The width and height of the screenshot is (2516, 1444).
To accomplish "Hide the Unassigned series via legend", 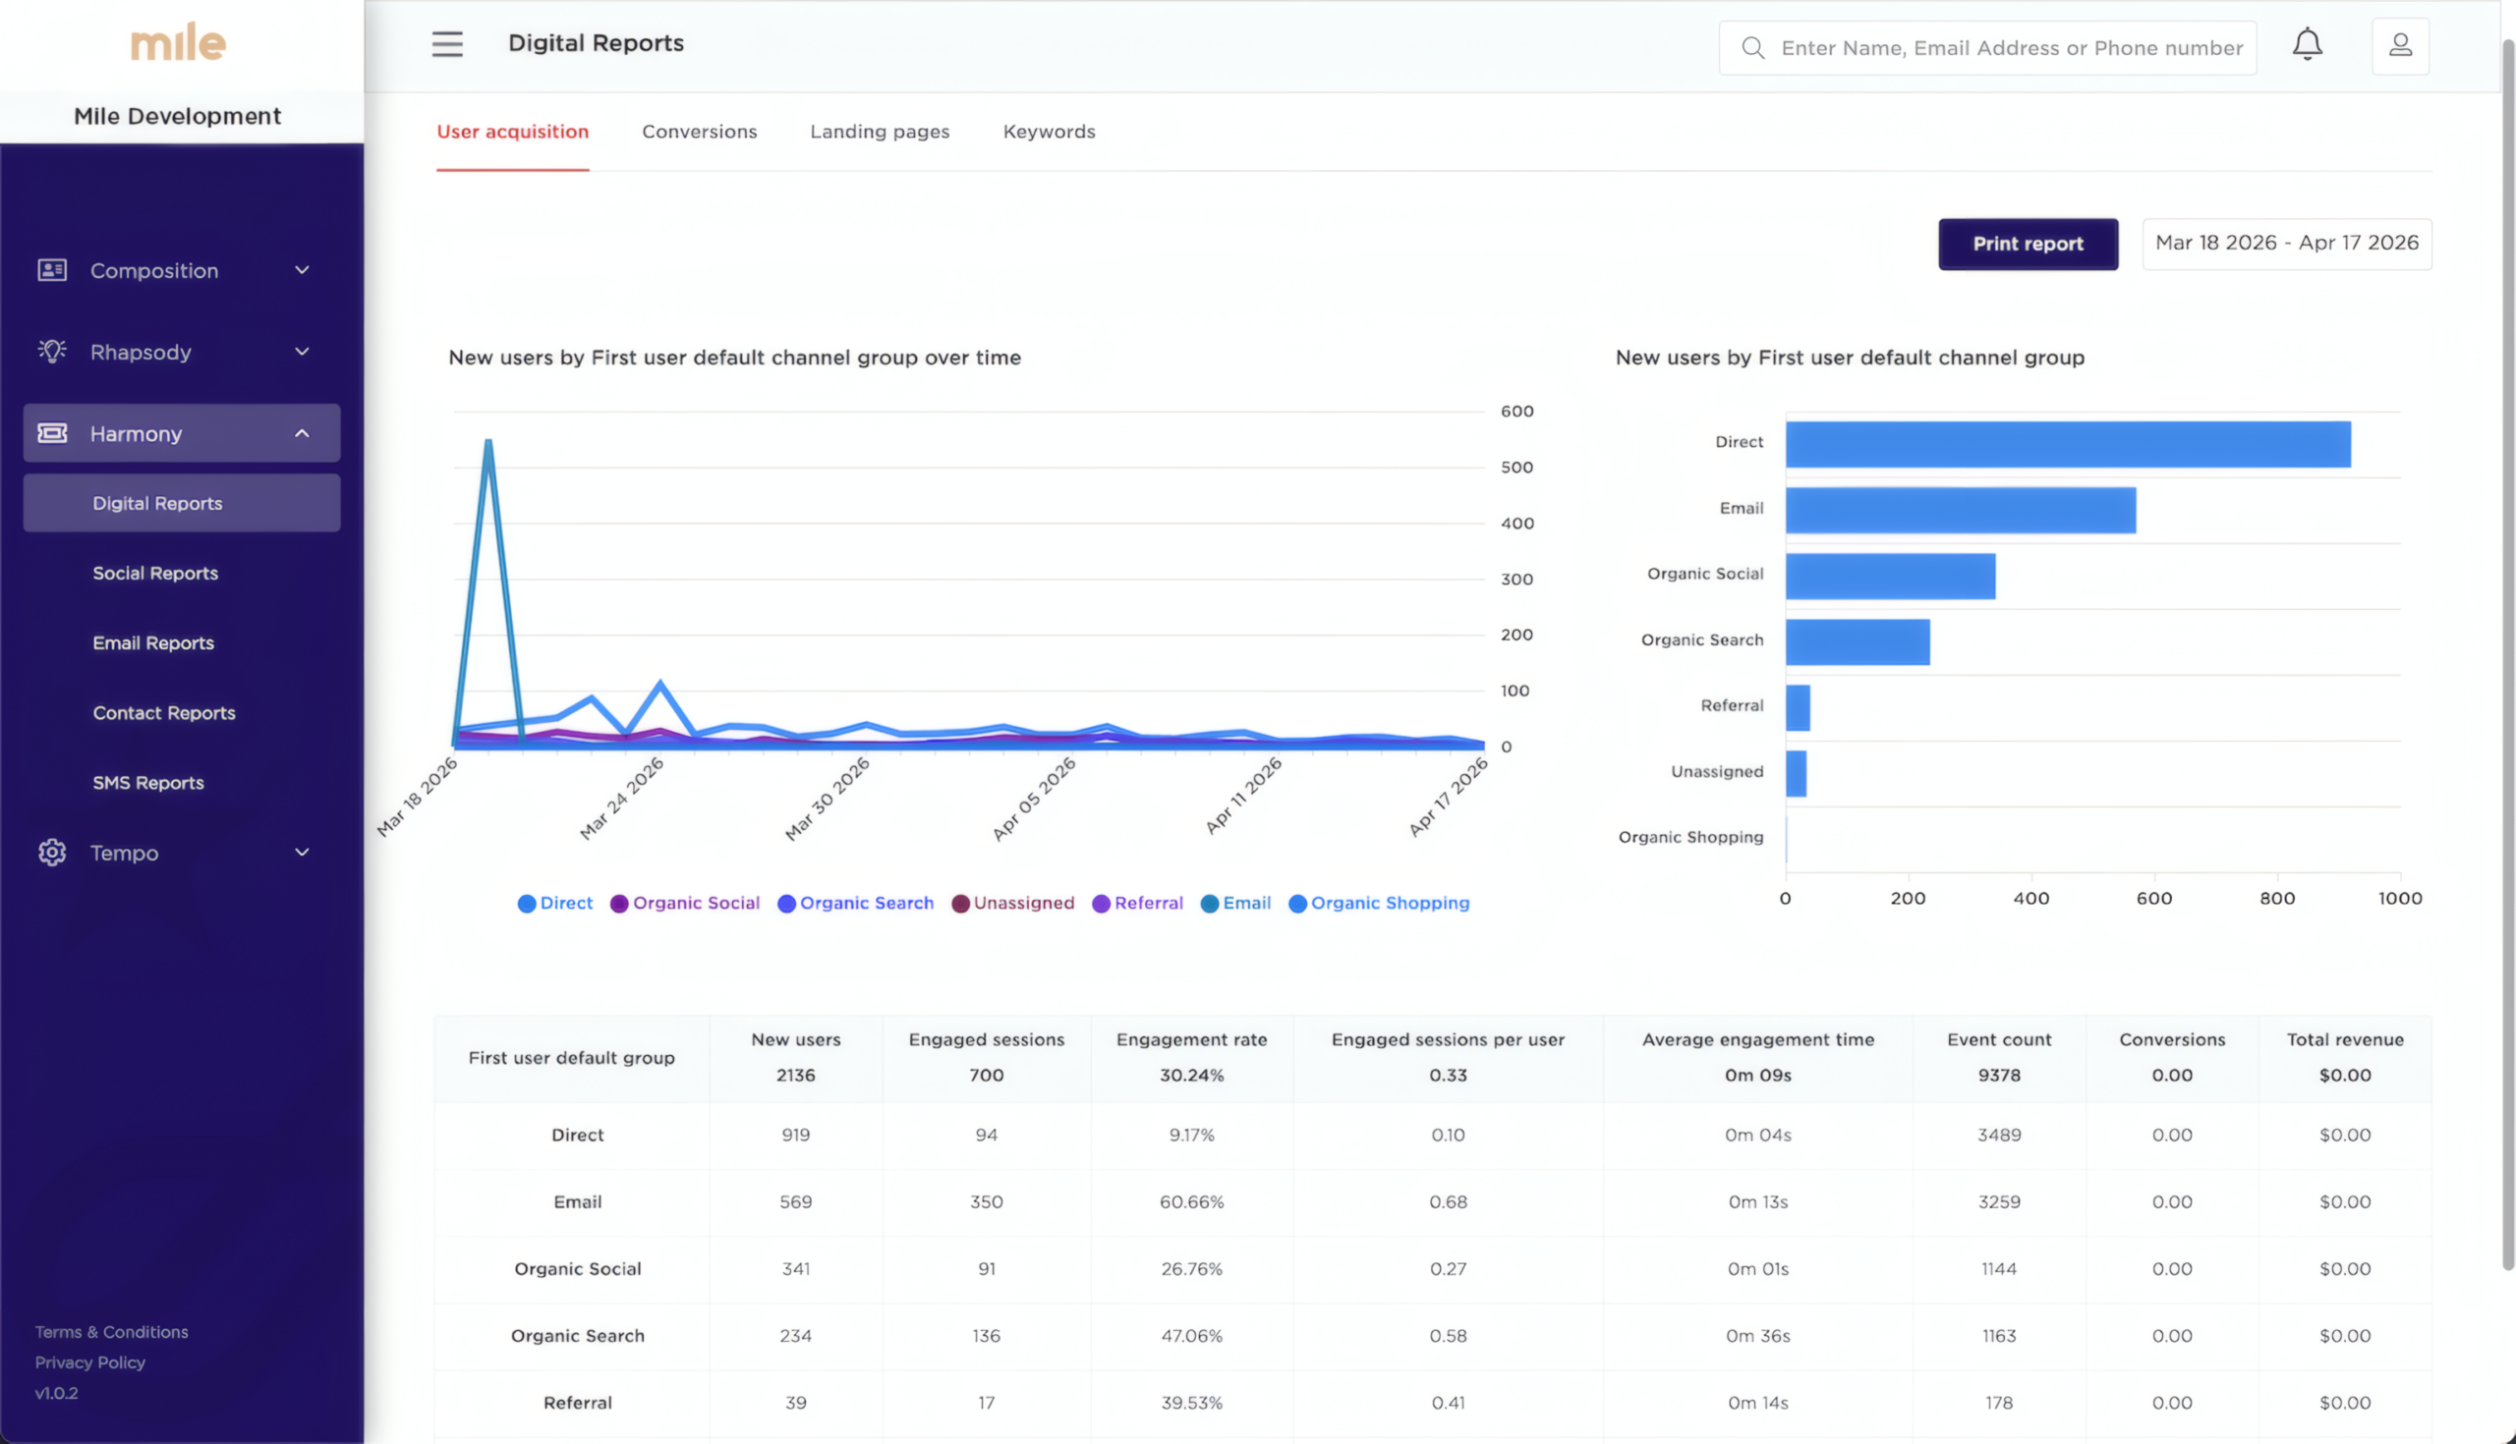I will tap(1013, 903).
